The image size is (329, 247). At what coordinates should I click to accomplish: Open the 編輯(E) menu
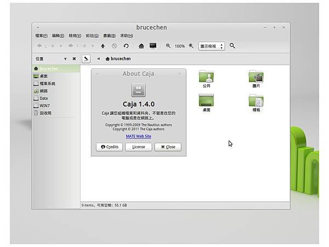58,36
